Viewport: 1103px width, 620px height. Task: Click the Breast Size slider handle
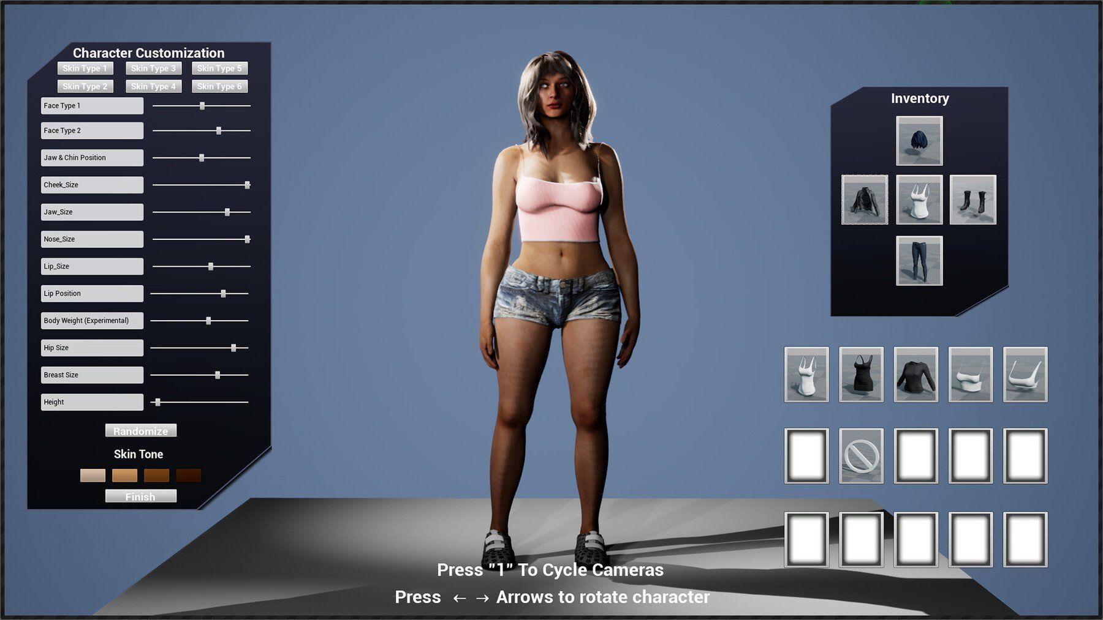point(218,375)
